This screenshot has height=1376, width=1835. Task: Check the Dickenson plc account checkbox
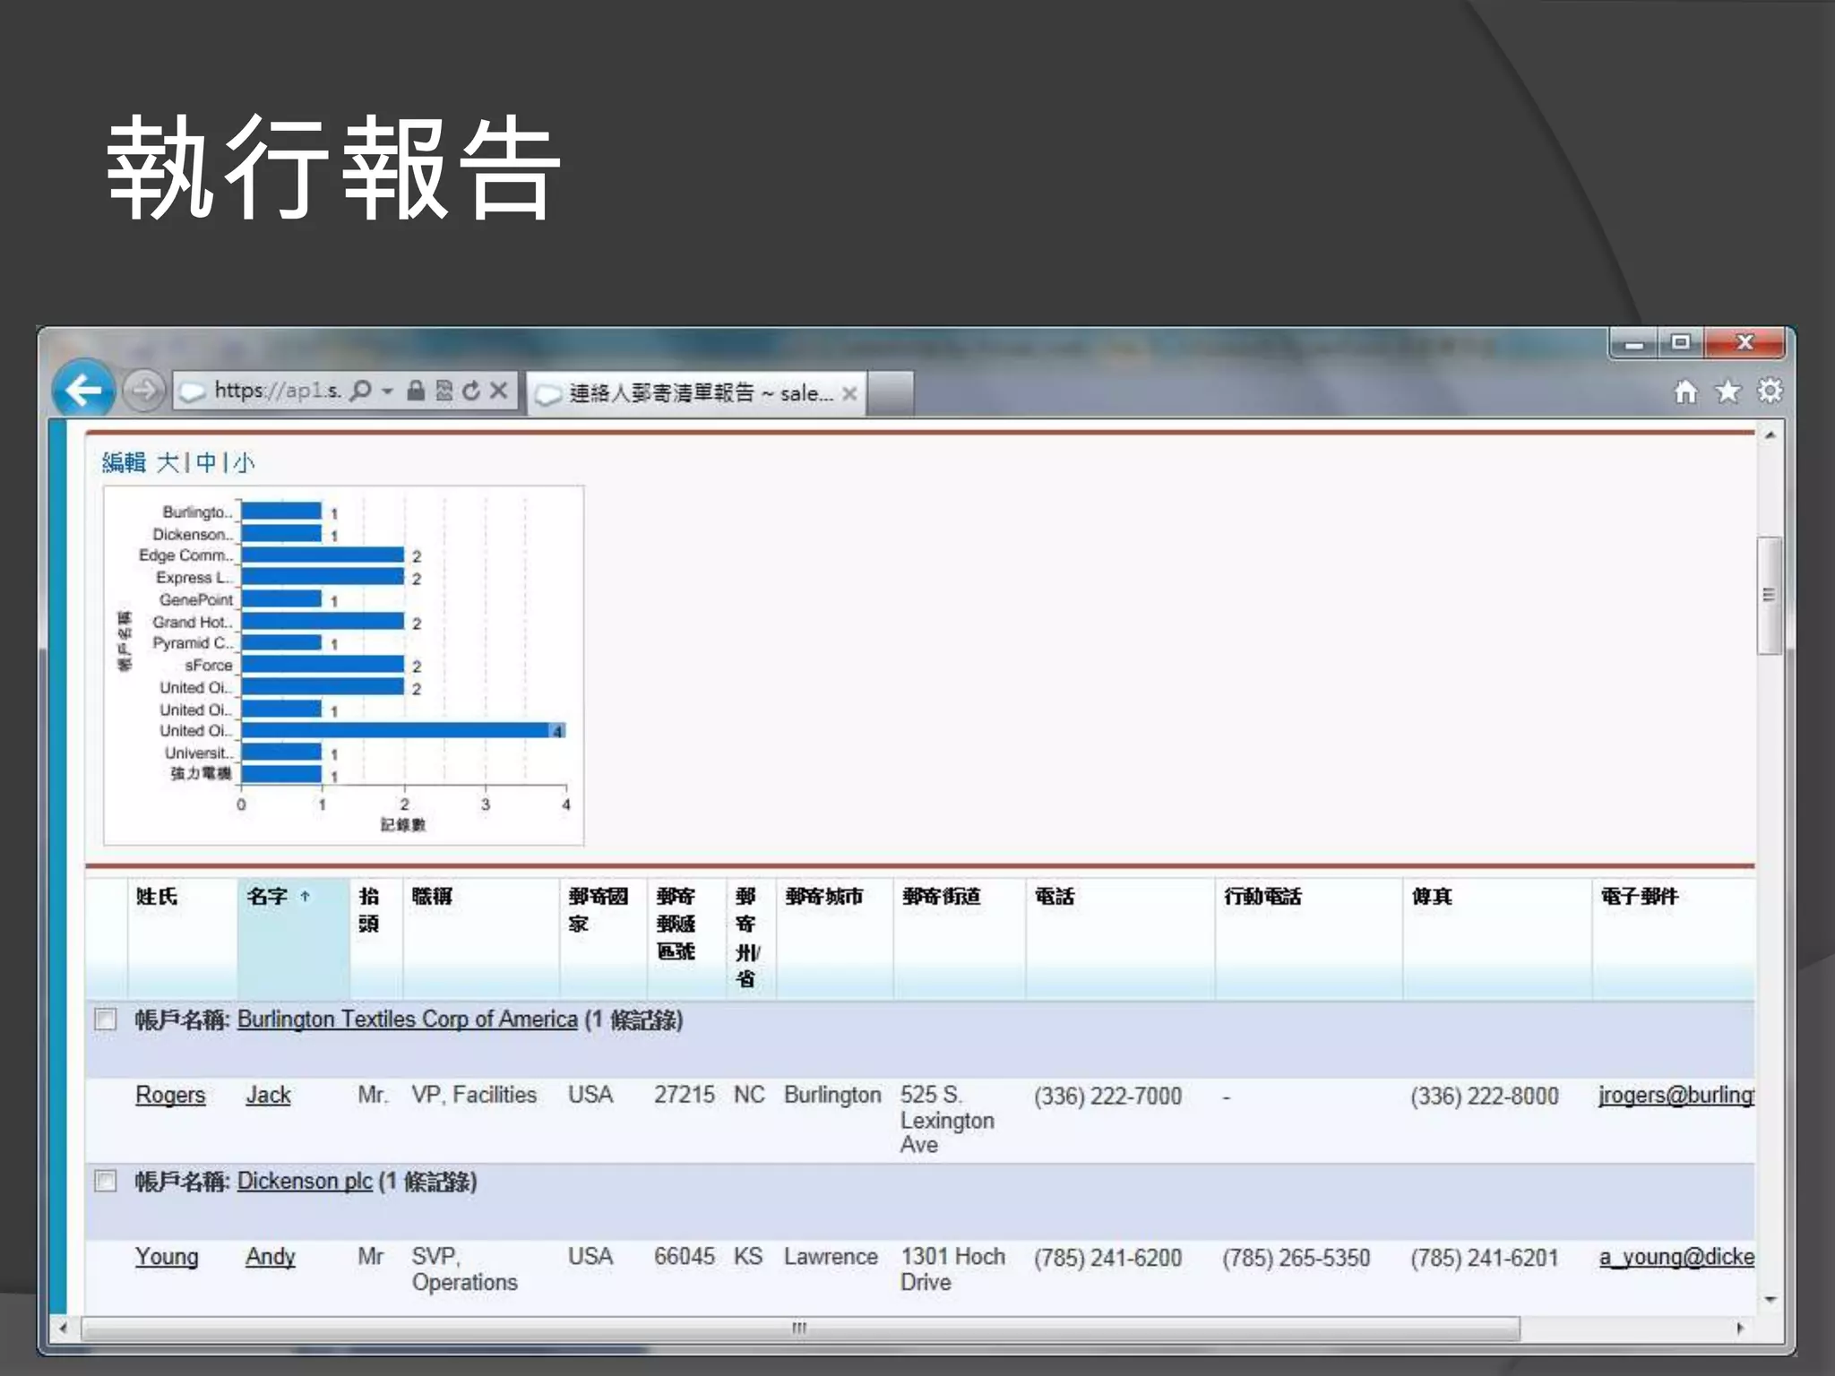tap(106, 1181)
